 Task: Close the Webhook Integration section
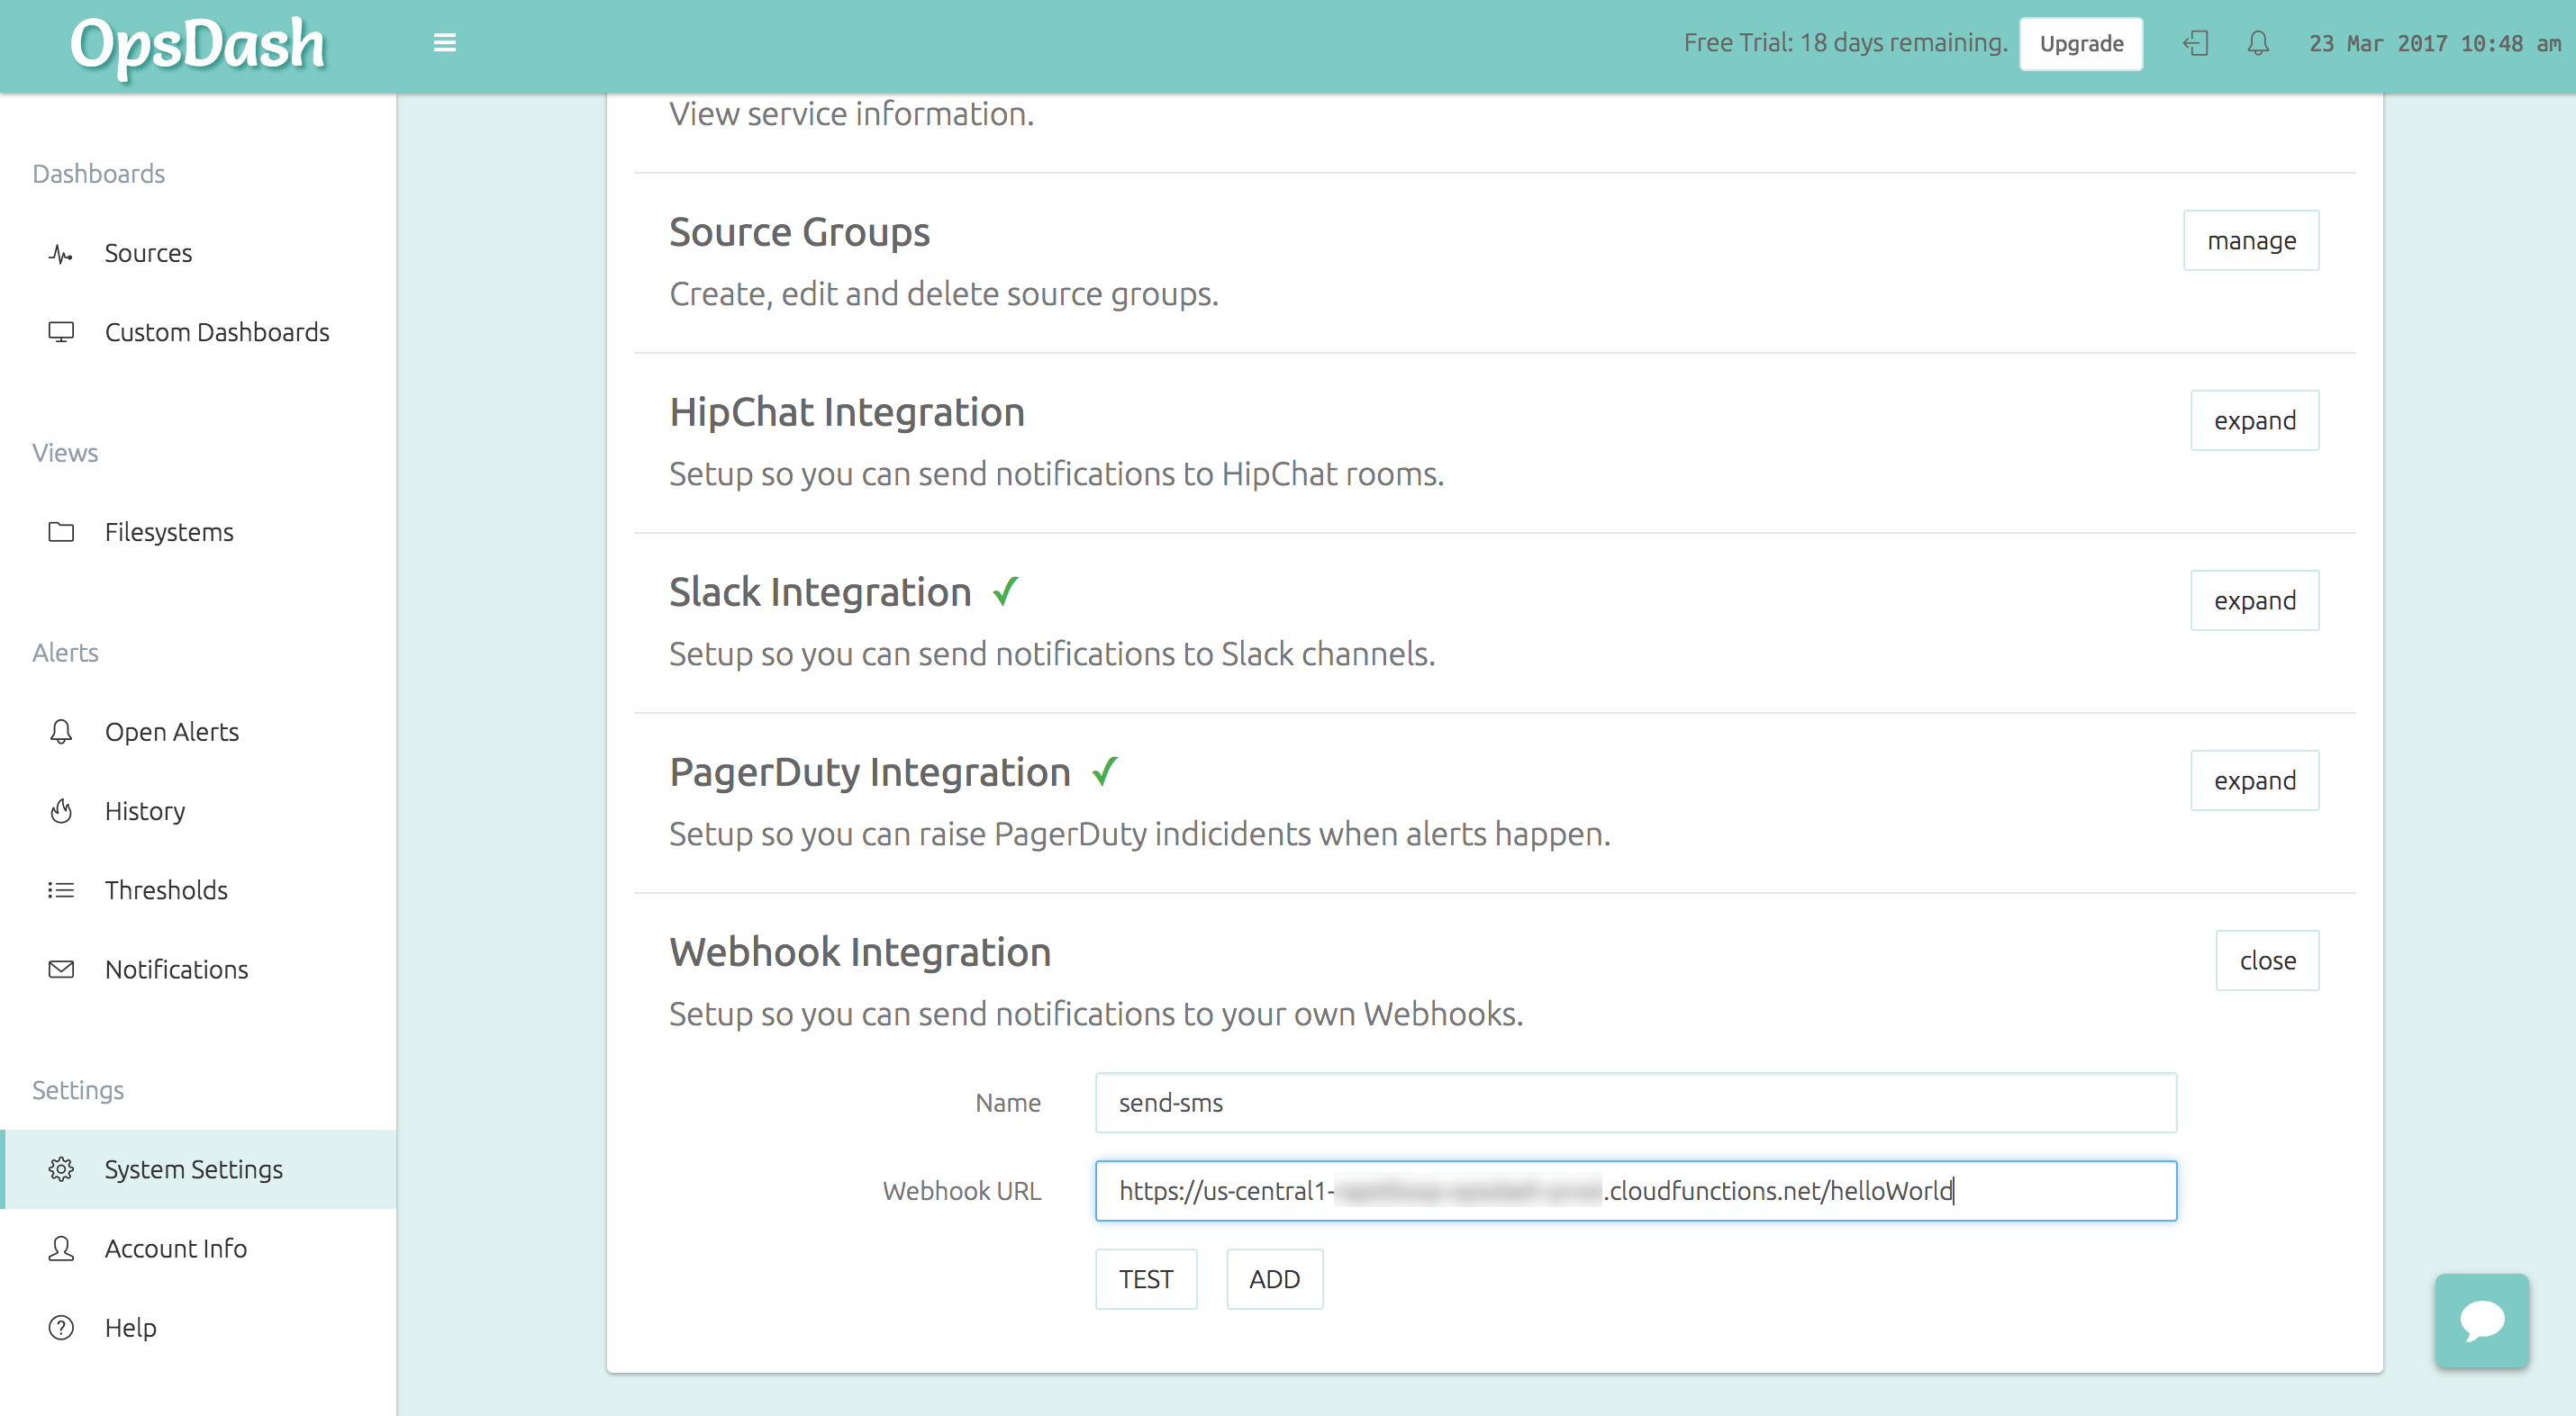tap(2267, 960)
